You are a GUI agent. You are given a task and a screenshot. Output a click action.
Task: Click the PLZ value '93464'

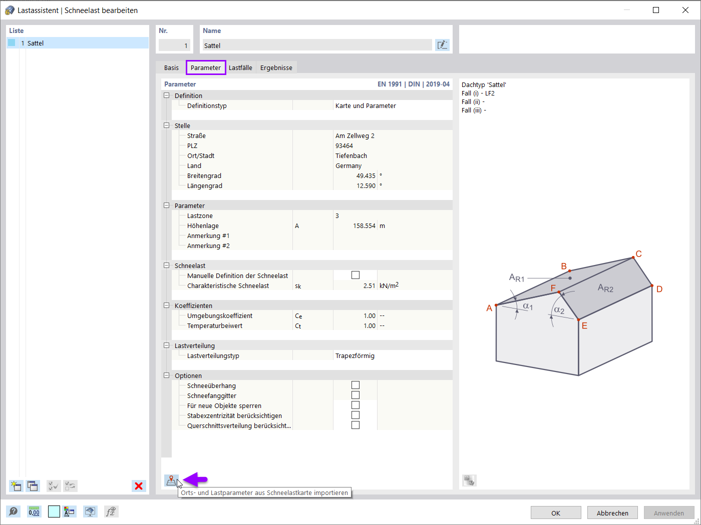[344, 145]
